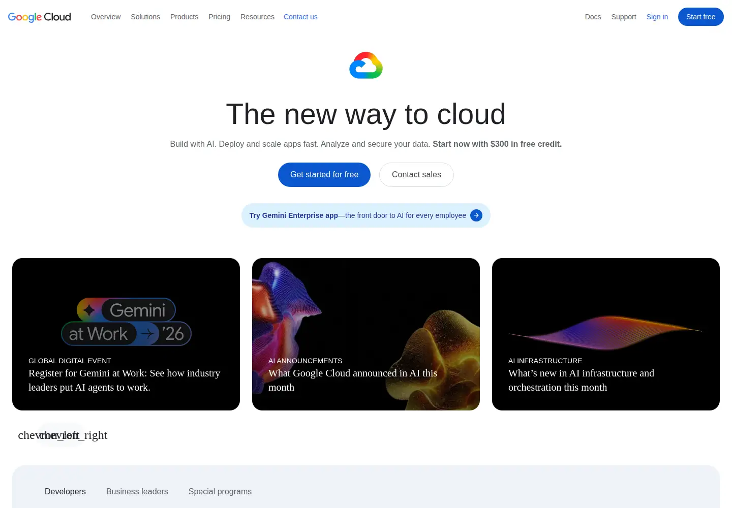Open the AI Infrastructure card

(606, 334)
